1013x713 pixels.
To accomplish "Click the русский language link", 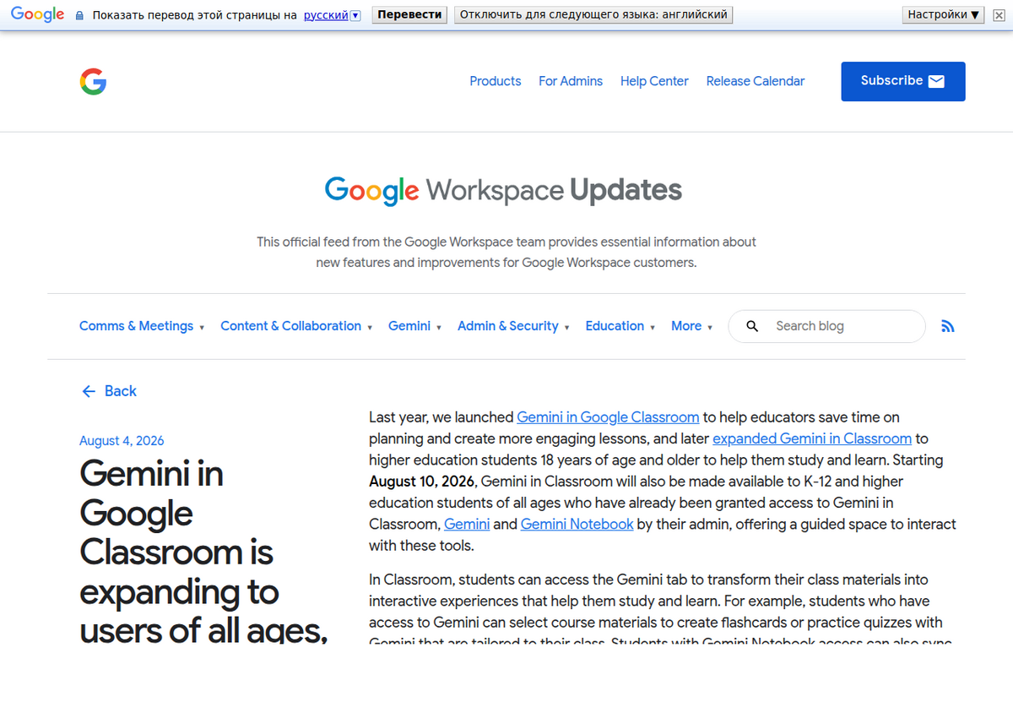I will (326, 15).
